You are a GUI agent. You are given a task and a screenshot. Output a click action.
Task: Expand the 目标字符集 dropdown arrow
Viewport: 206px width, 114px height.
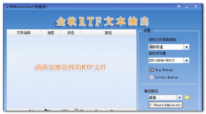[186, 60]
